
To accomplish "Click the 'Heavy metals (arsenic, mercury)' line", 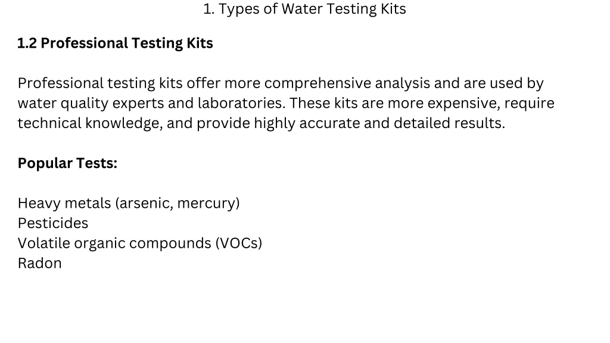I will (x=129, y=203).
